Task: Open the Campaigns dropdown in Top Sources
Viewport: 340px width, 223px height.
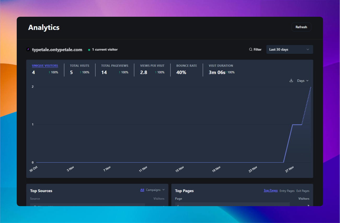Action: (155, 190)
